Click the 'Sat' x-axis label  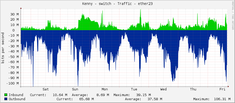(46, 89)
